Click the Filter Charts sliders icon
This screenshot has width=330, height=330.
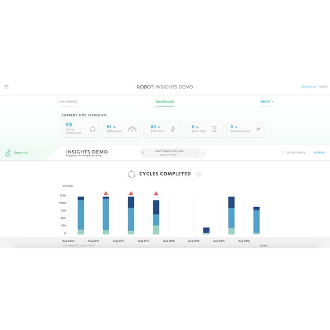click(x=283, y=153)
